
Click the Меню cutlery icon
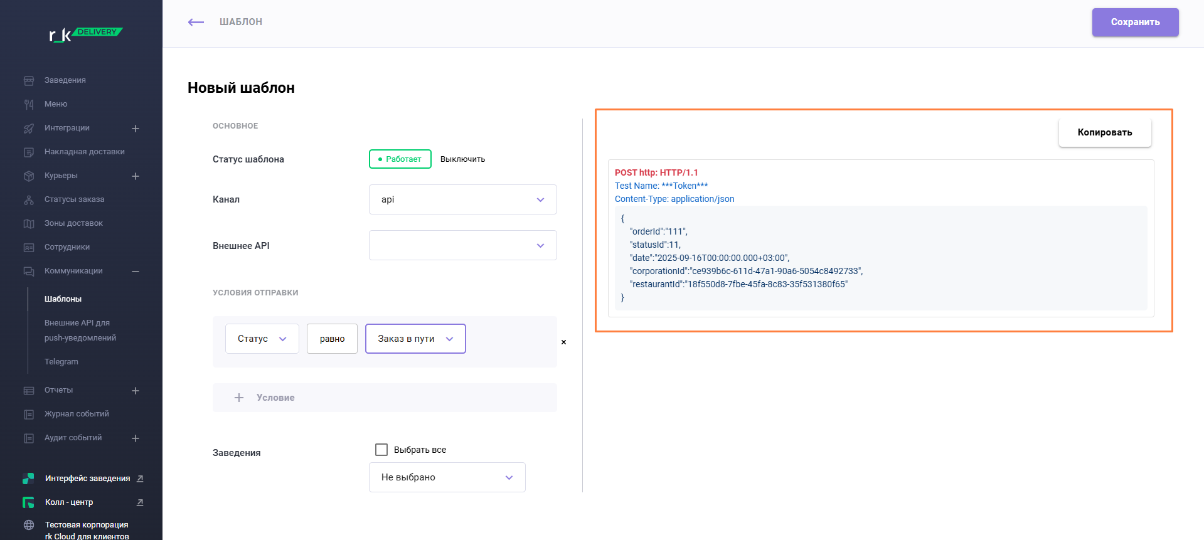[29, 104]
